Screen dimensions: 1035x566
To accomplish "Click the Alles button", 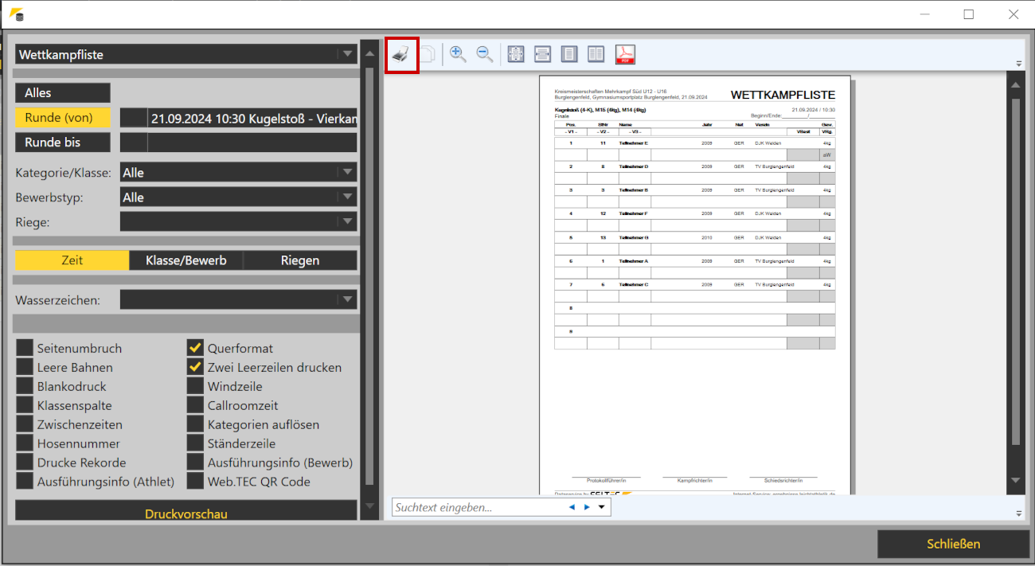I will click(63, 93).
